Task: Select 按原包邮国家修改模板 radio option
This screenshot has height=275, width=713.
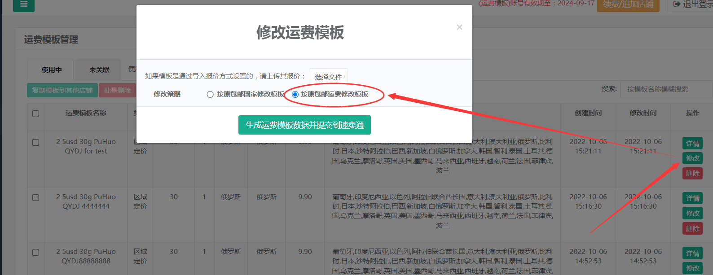Action: point(210,94)
